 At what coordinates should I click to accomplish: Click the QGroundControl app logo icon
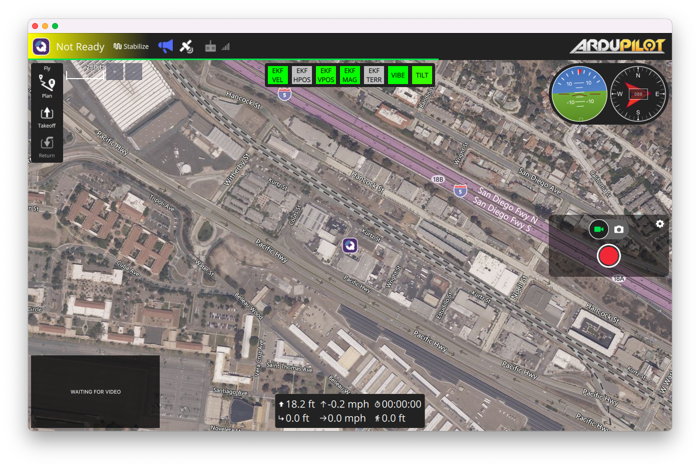41,47
